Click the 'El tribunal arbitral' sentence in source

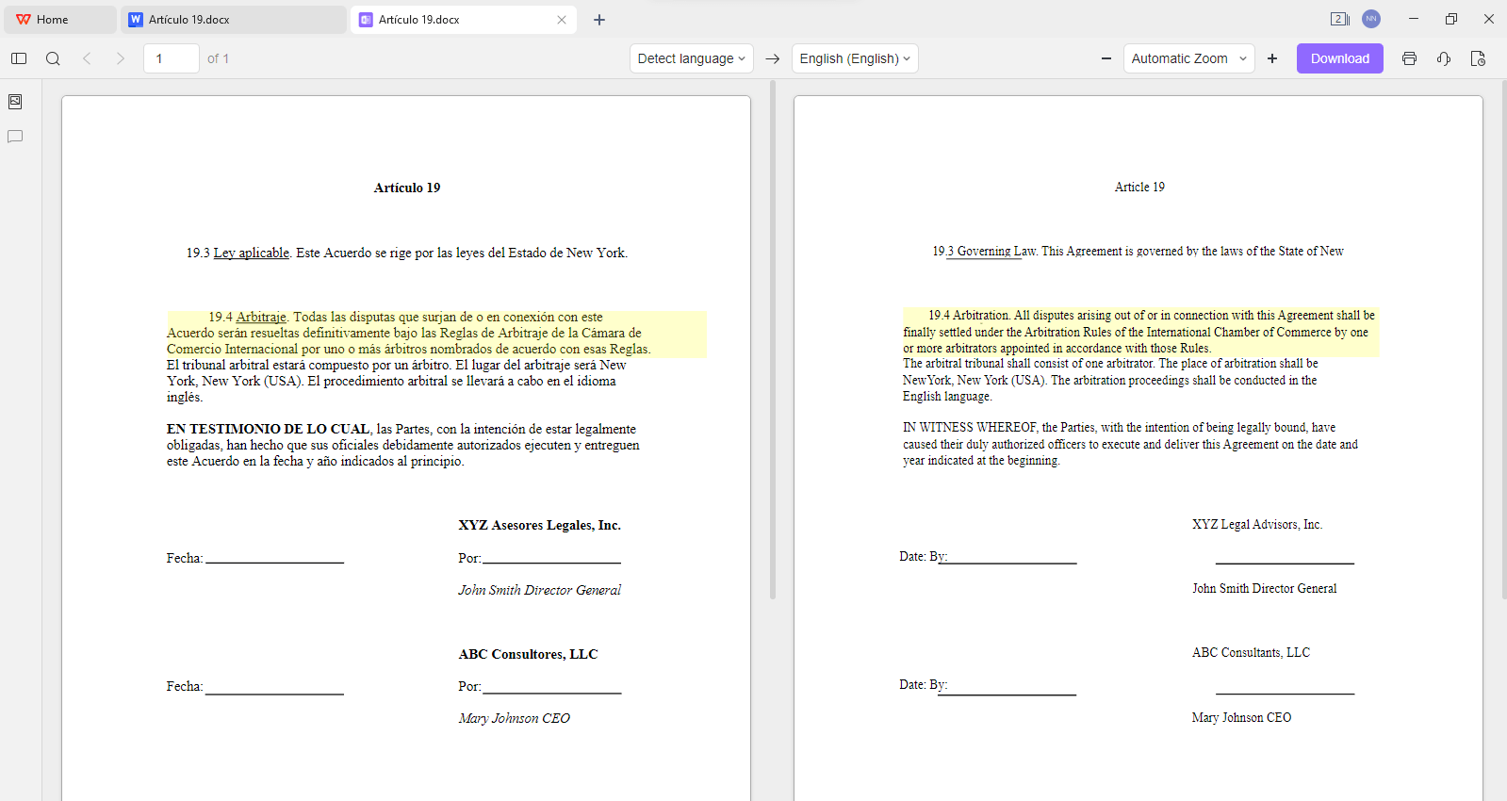point(310,365)
